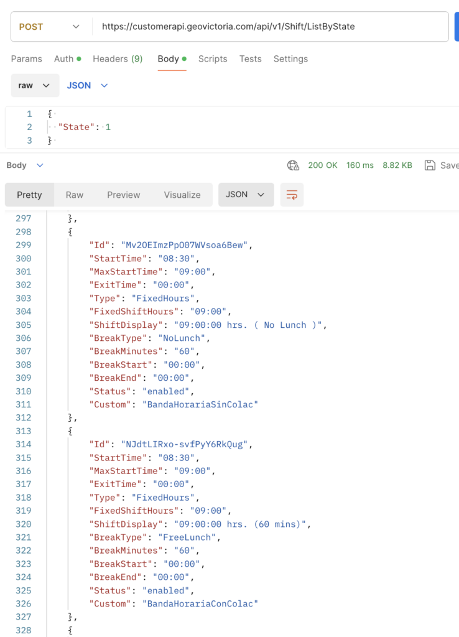
Task: Open the response JSON format dropdown
Action: pos(246,195)
